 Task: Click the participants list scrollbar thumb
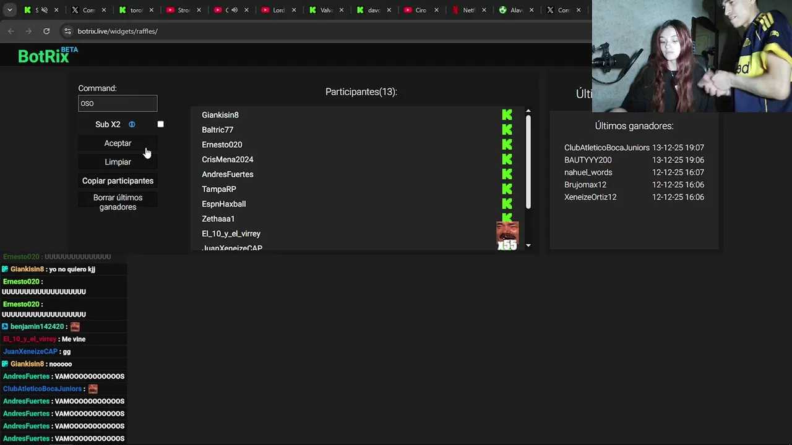528,162
